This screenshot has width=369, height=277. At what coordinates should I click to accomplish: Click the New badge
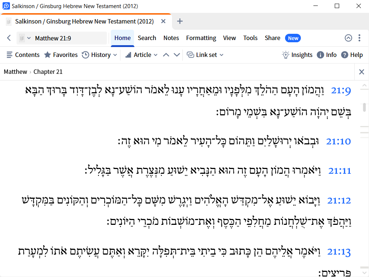click(x=293, y=38)
